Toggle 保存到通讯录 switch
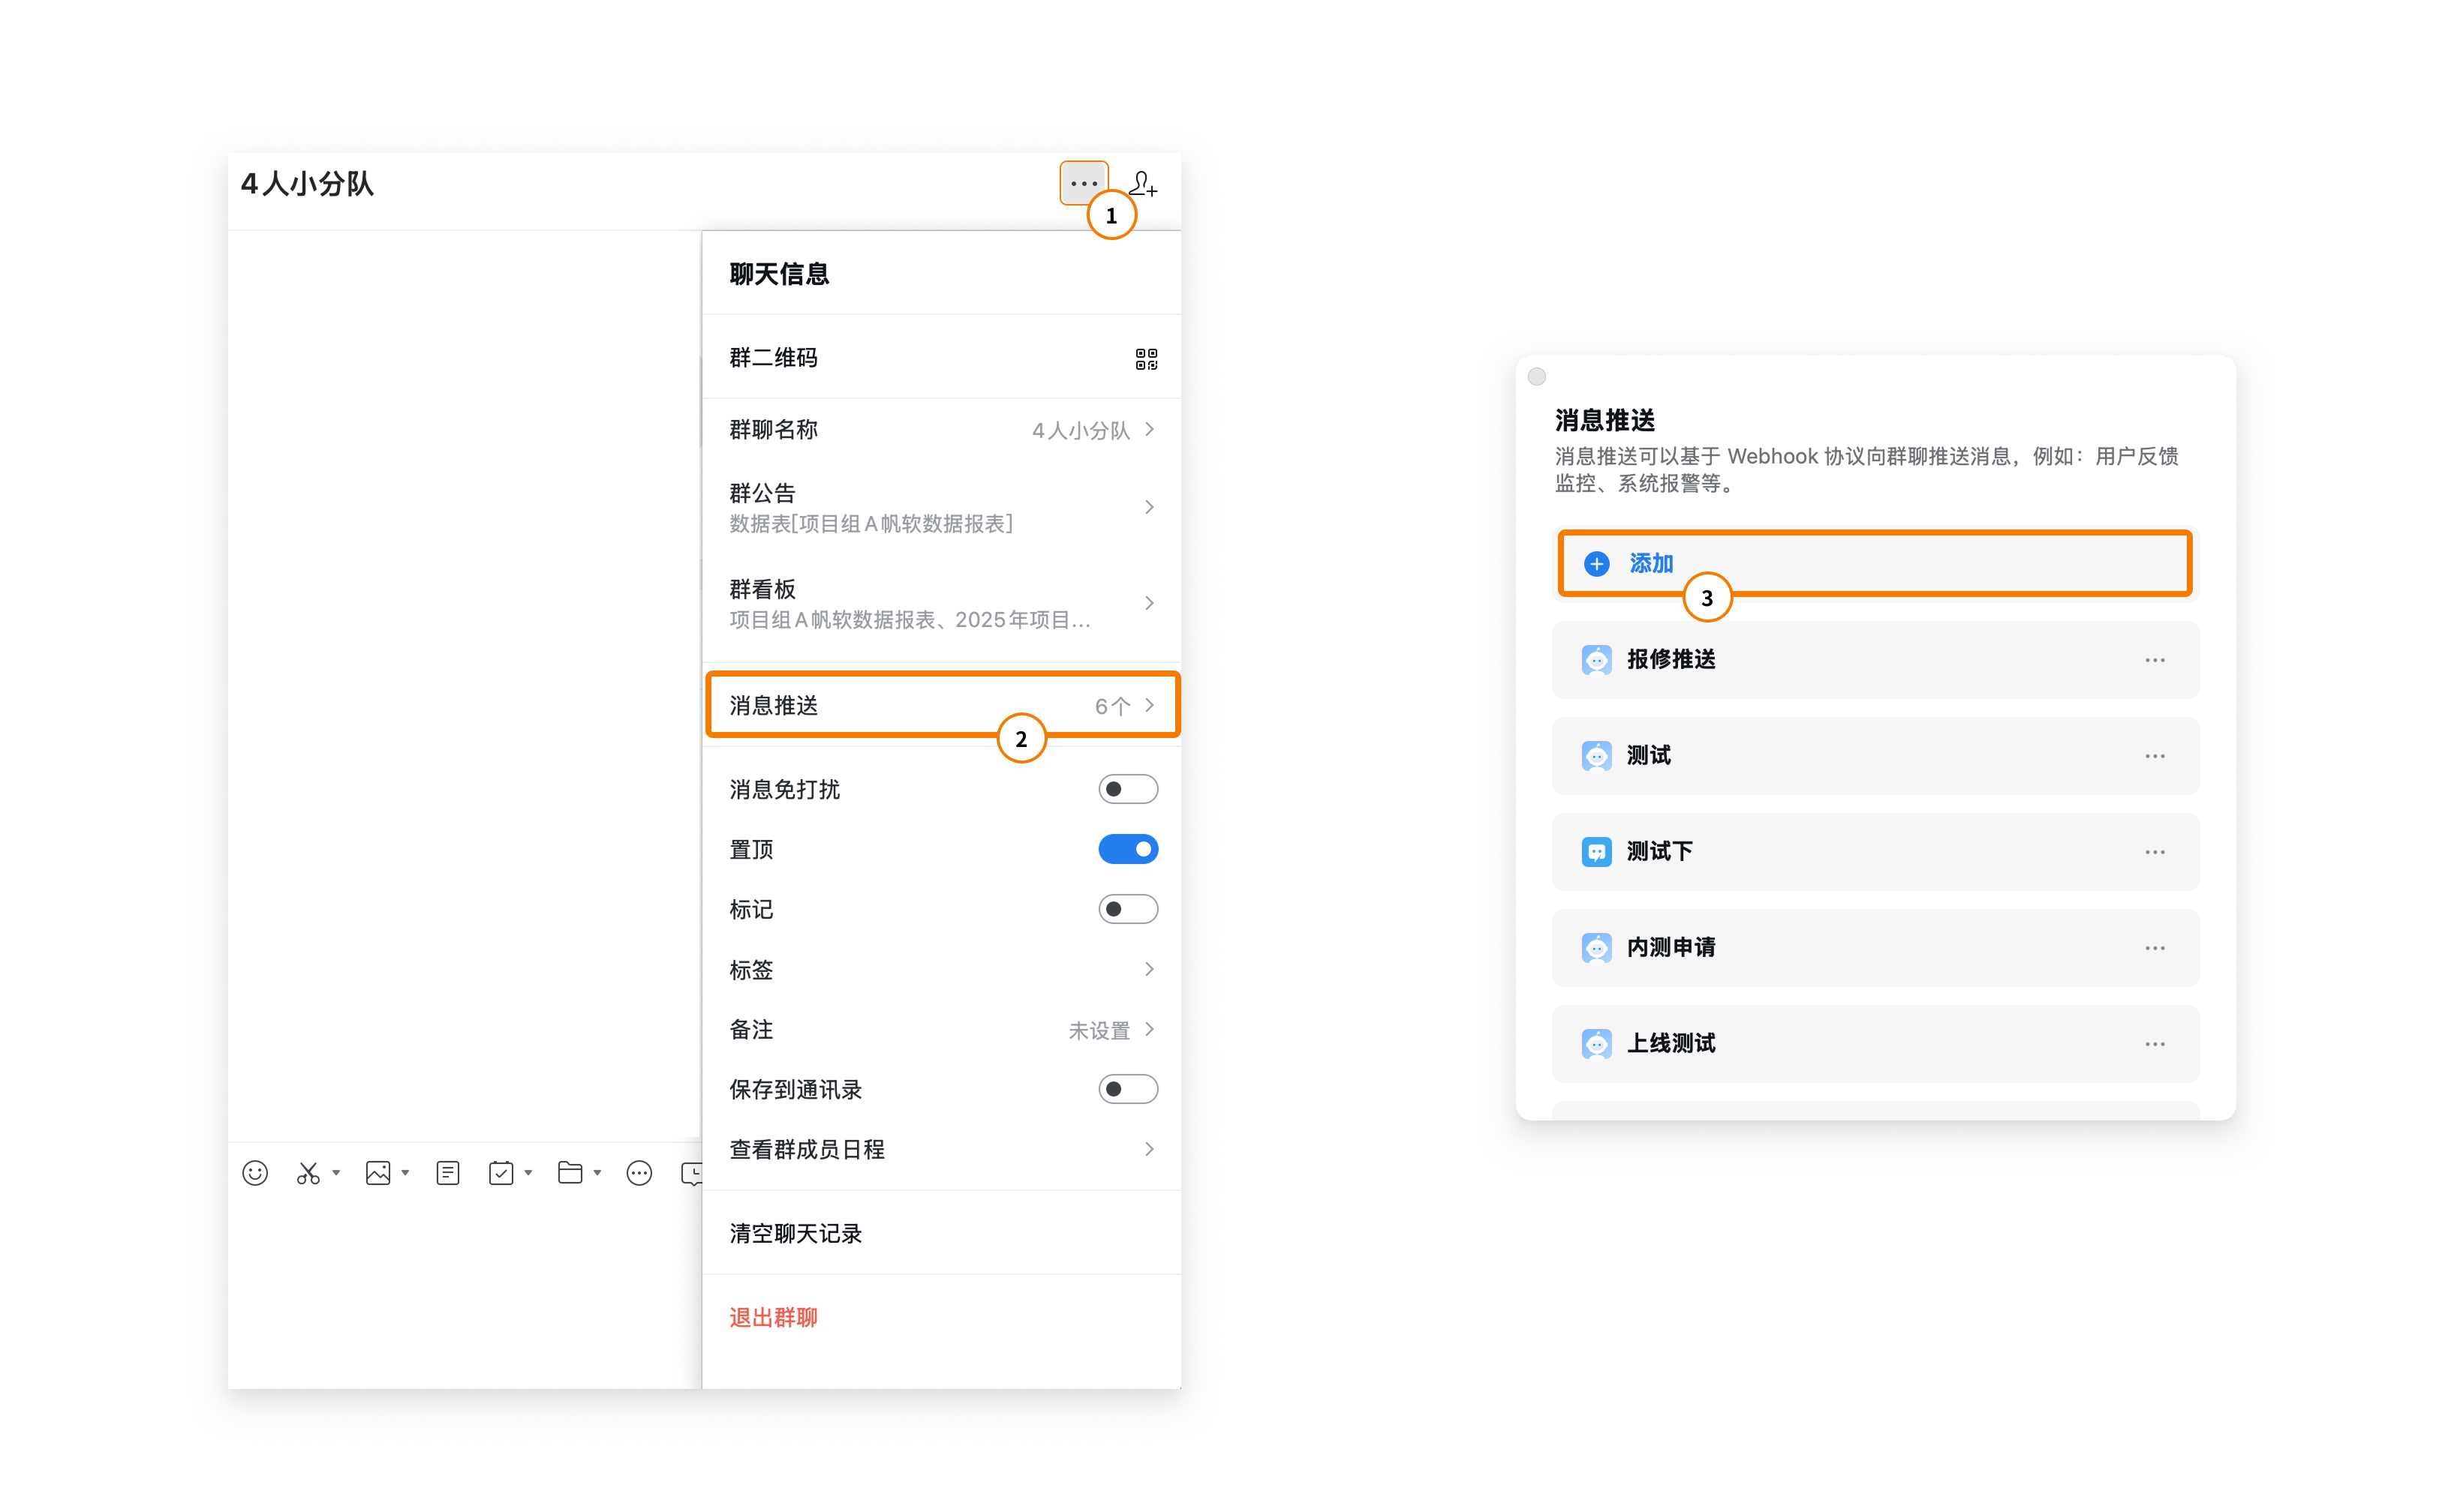This screenshot has height=1512, width=2460. pos(1127,1089)
